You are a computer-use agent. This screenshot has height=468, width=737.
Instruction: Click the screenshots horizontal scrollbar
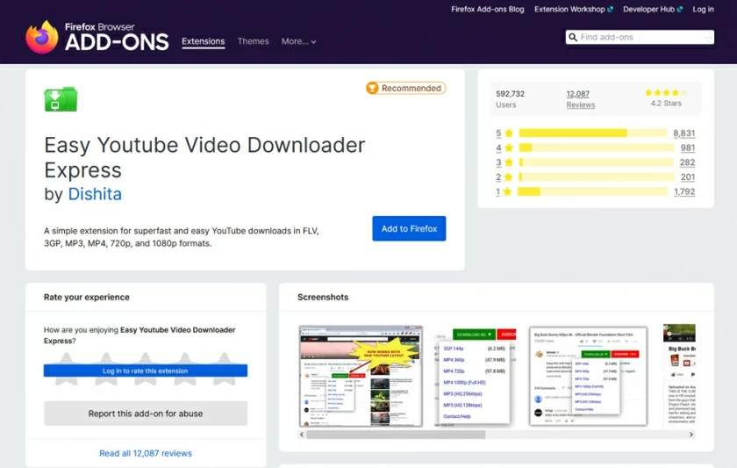[x=396, y=435]
